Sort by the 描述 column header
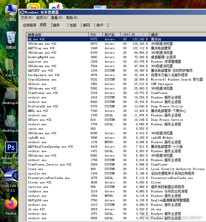 pyautogui.click(x=178, y=35)
